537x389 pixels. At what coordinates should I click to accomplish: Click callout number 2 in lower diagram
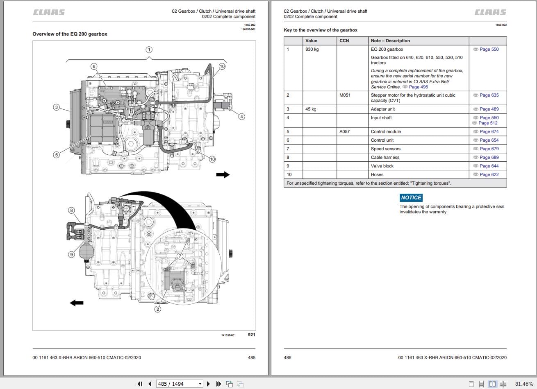click(158, 309)
